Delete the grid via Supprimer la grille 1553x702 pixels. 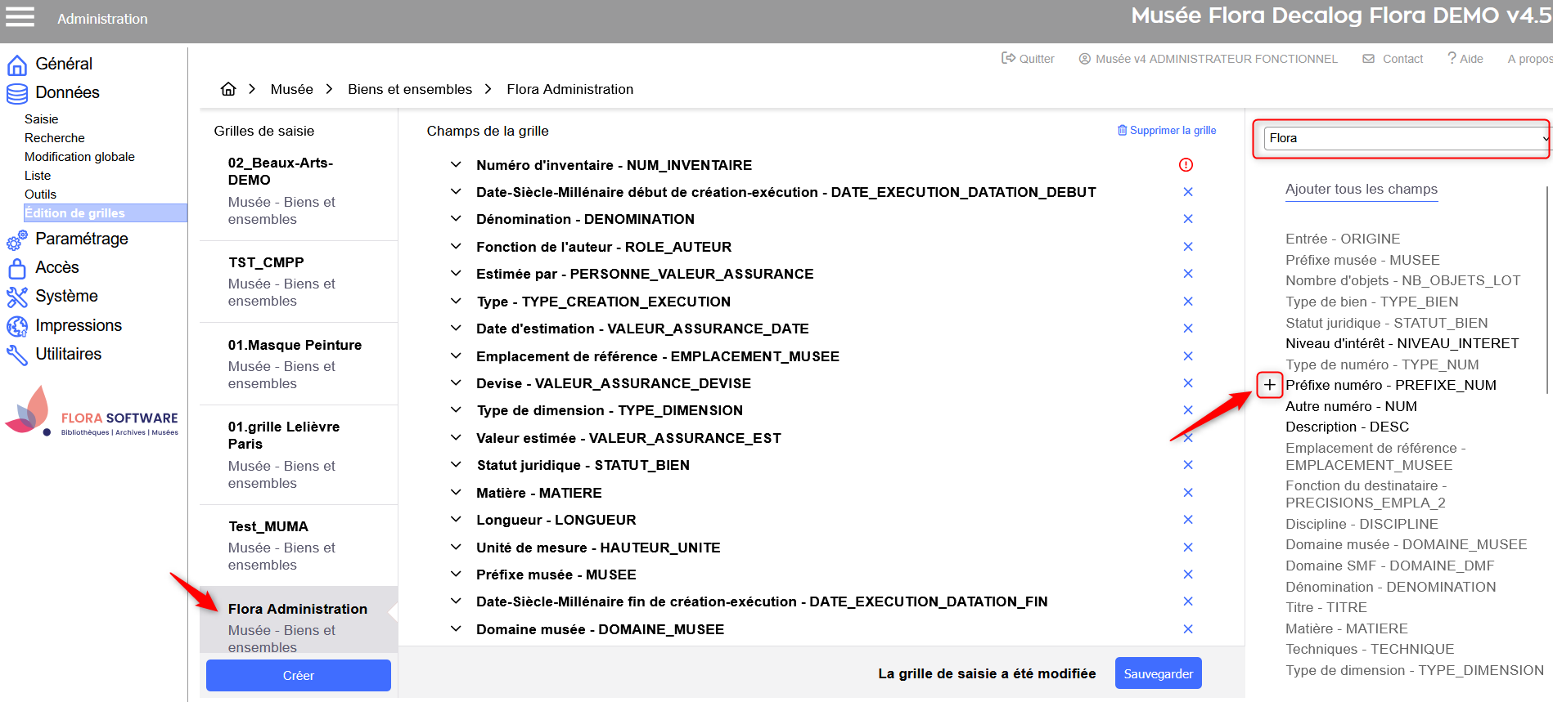1167,131
